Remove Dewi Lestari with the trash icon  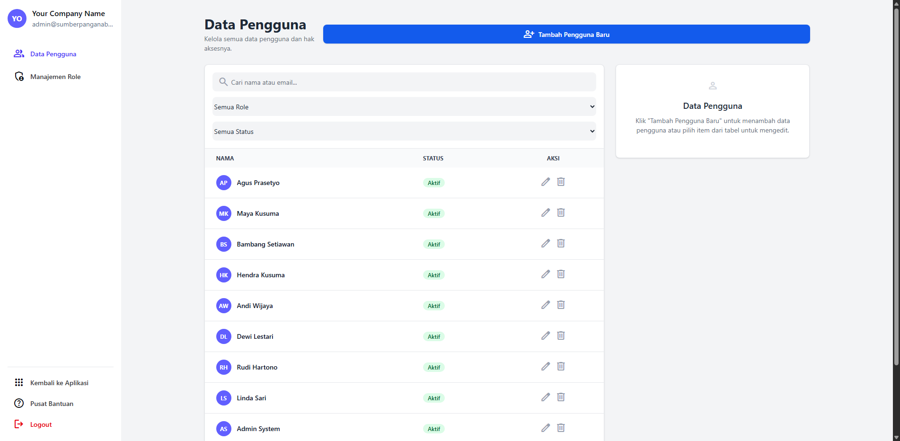click(561, 336)
